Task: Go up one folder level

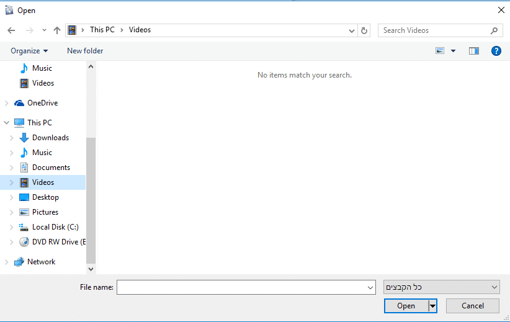Action: (x=57, y=30)
